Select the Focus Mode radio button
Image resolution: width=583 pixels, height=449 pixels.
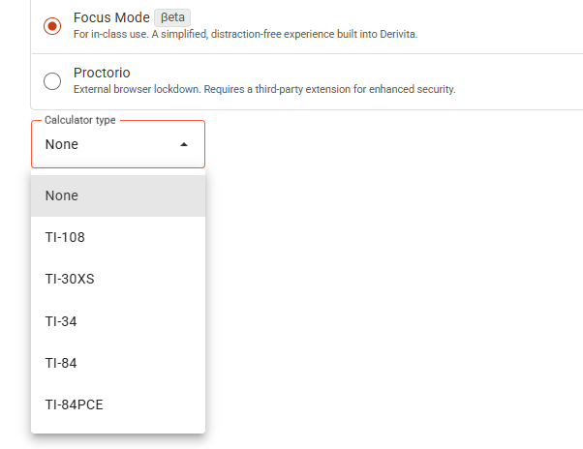coord(52,26)
